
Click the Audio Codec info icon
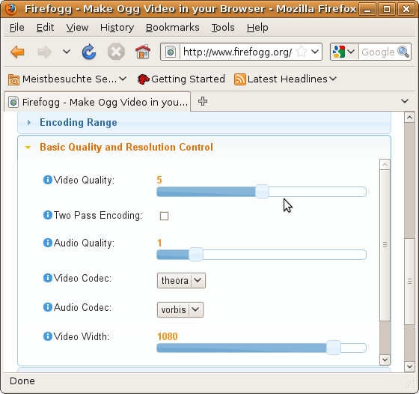pyautogui.click(x=48, y=307)
